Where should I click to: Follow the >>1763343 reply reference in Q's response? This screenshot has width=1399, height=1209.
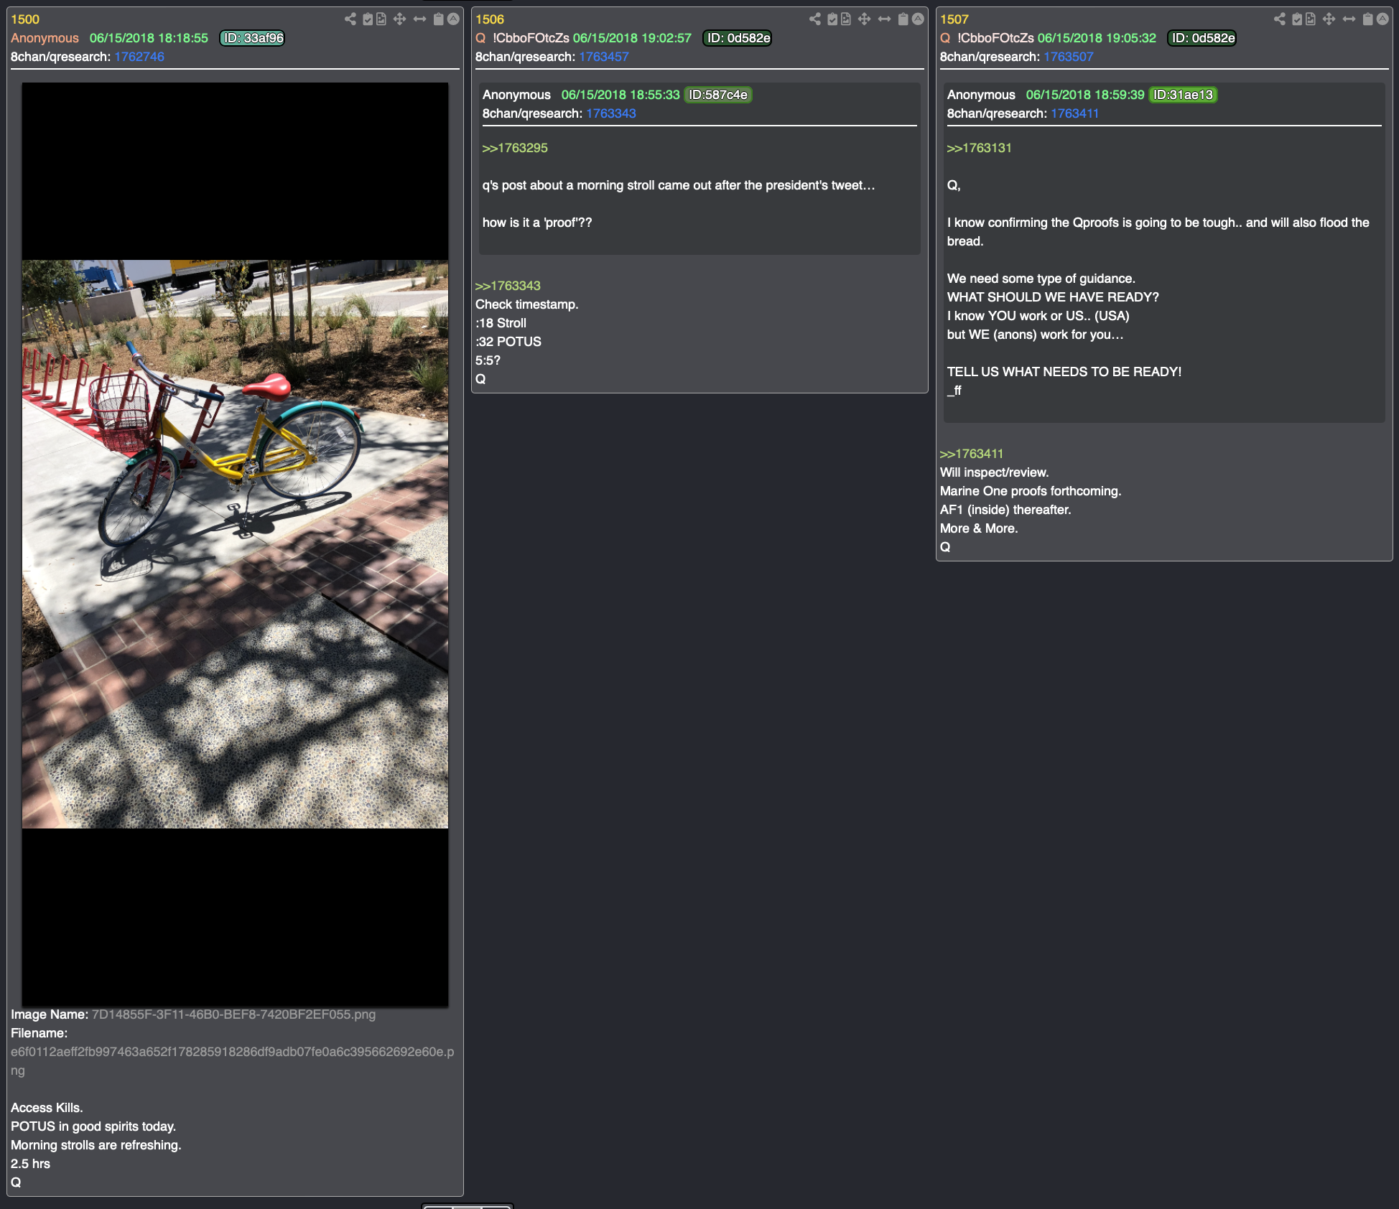coord(508,286)
